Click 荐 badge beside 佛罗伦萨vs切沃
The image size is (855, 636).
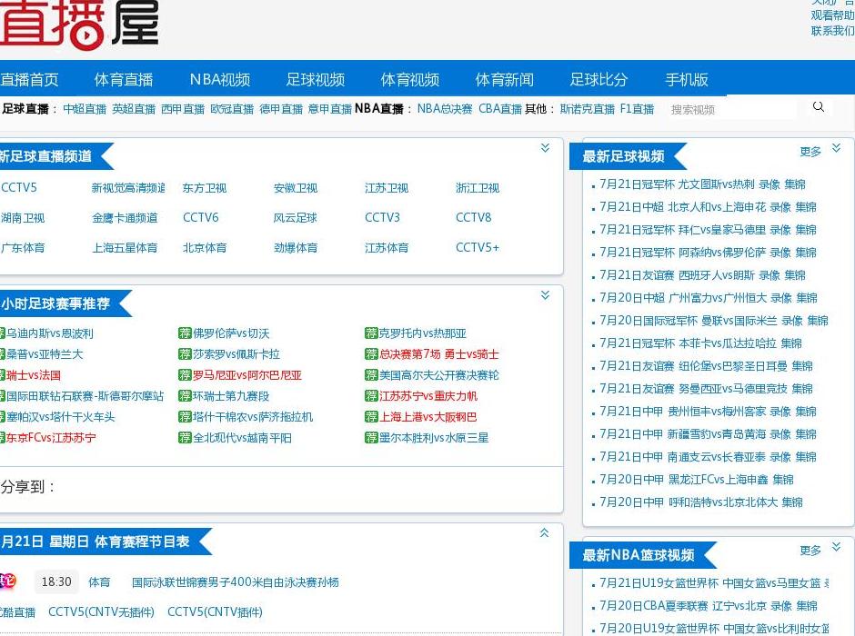[185, 333]
